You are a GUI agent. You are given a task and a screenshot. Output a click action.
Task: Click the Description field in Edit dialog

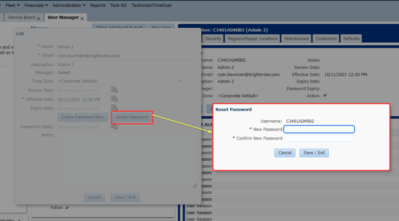(125, 64)
